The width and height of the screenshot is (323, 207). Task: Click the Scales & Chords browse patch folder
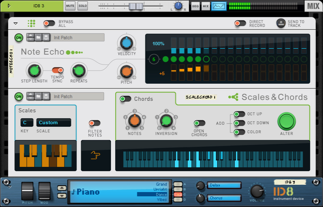coord(38,96)
